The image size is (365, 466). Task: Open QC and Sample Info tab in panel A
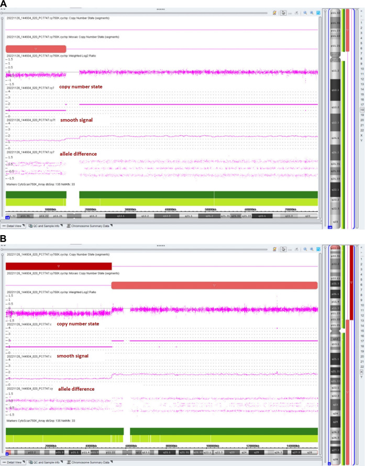coord(46,226)
